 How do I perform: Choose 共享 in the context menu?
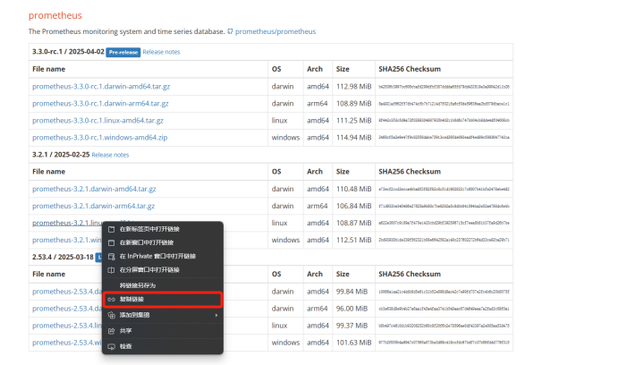[x=163, y=331]
